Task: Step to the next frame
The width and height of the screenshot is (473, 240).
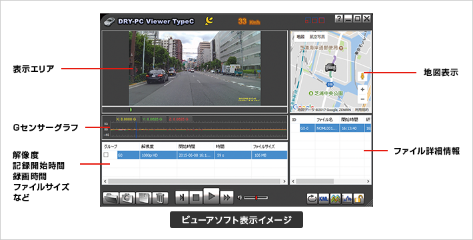Action: [x=182, y=198]
